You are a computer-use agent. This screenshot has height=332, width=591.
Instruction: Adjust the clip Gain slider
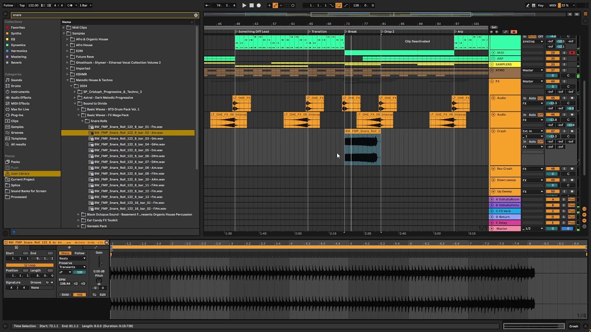(101, 263)
